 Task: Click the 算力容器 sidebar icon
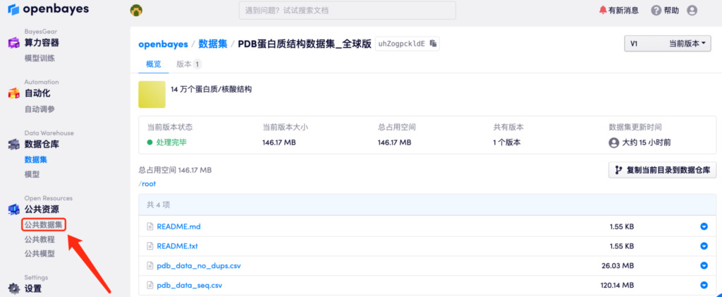coord(14,43)
